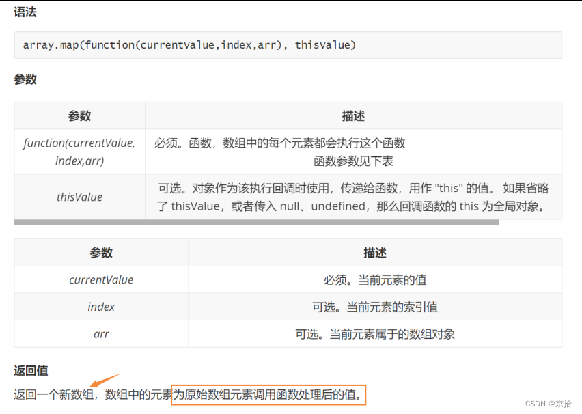582x414 pixels.
Task: Click the '参数' header cell of second table
Action: pyautogui.click(x=101, y=253)
